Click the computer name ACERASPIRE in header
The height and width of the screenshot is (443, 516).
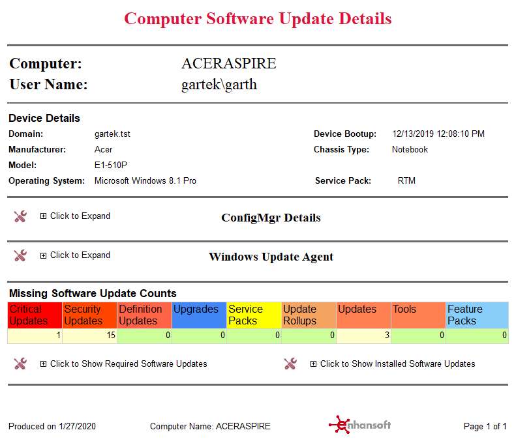click(x=229, y=63)
